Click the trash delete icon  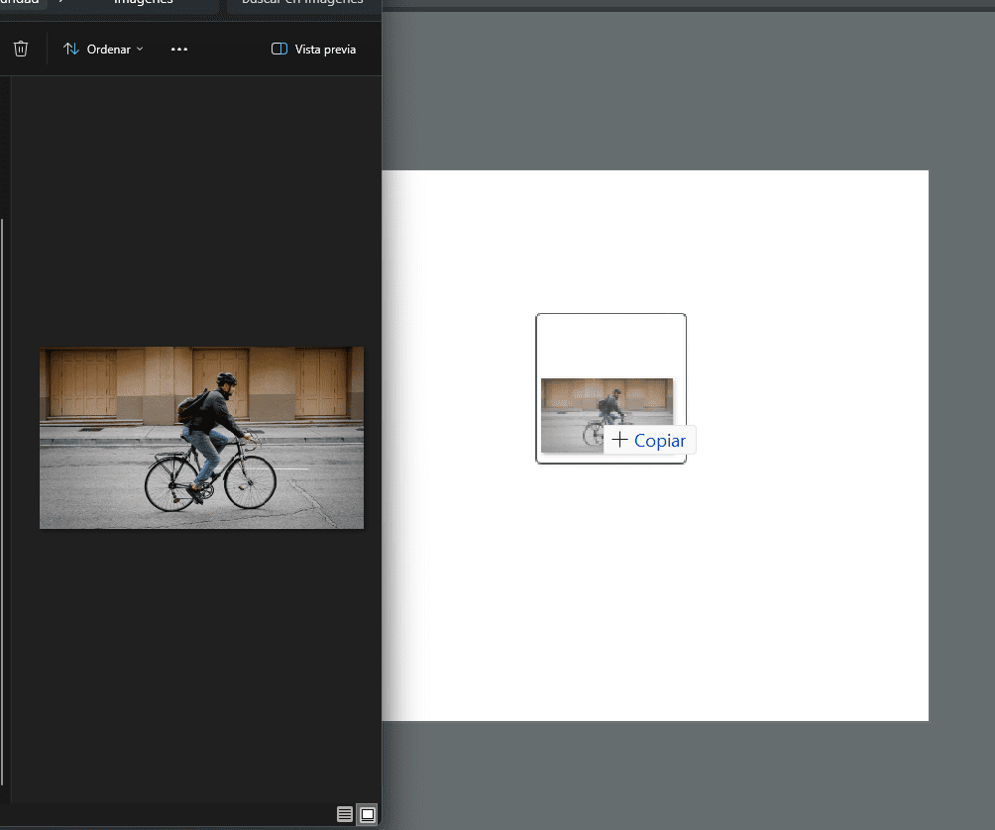(21, 49)
